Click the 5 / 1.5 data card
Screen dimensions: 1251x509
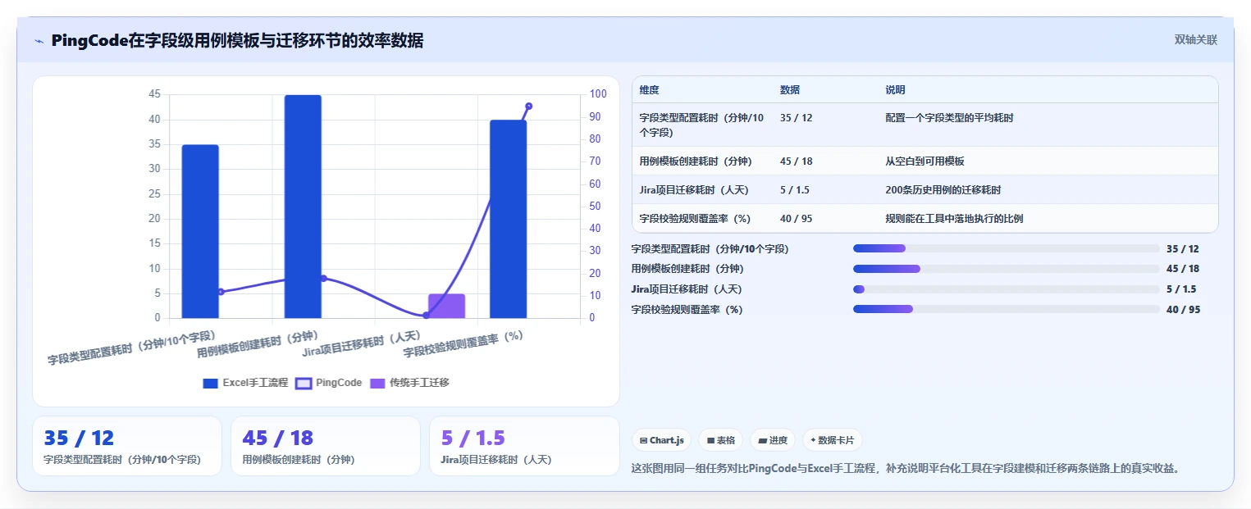(x=524, y=446)
